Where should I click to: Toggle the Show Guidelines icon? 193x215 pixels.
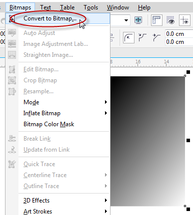click(184, 20)
